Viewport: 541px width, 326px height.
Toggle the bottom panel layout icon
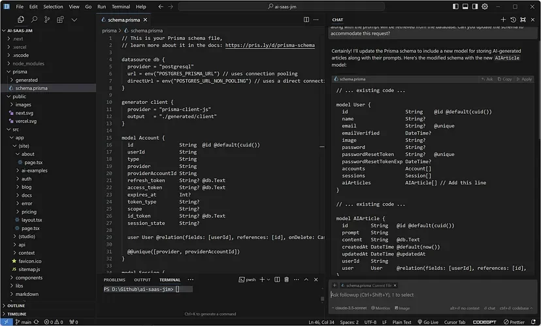[x=465, y=7]
